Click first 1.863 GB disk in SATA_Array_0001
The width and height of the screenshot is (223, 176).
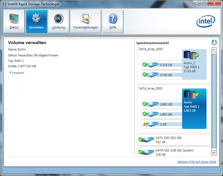point(162,104)
